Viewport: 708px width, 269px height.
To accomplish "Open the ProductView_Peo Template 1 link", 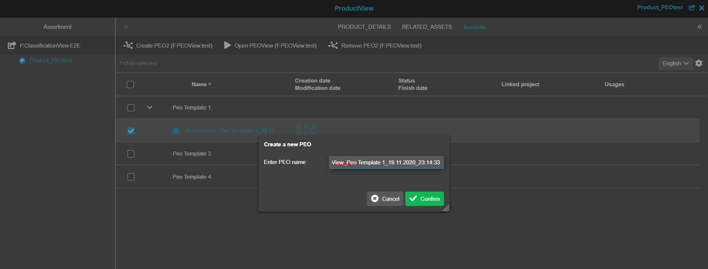I will [x=232, y=131].
